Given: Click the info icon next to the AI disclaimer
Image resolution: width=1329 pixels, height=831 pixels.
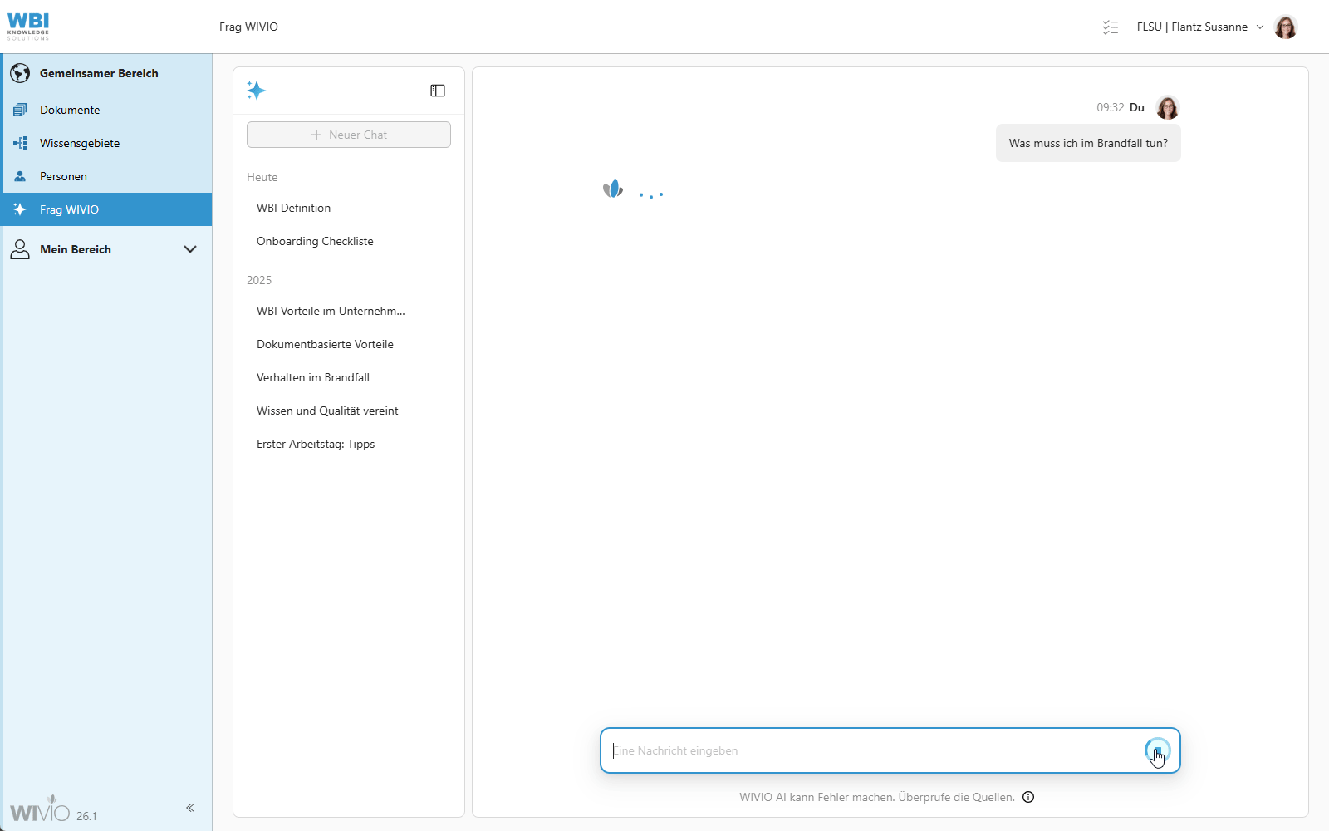Looking at the screenshot, I should tap(1028, 797).
